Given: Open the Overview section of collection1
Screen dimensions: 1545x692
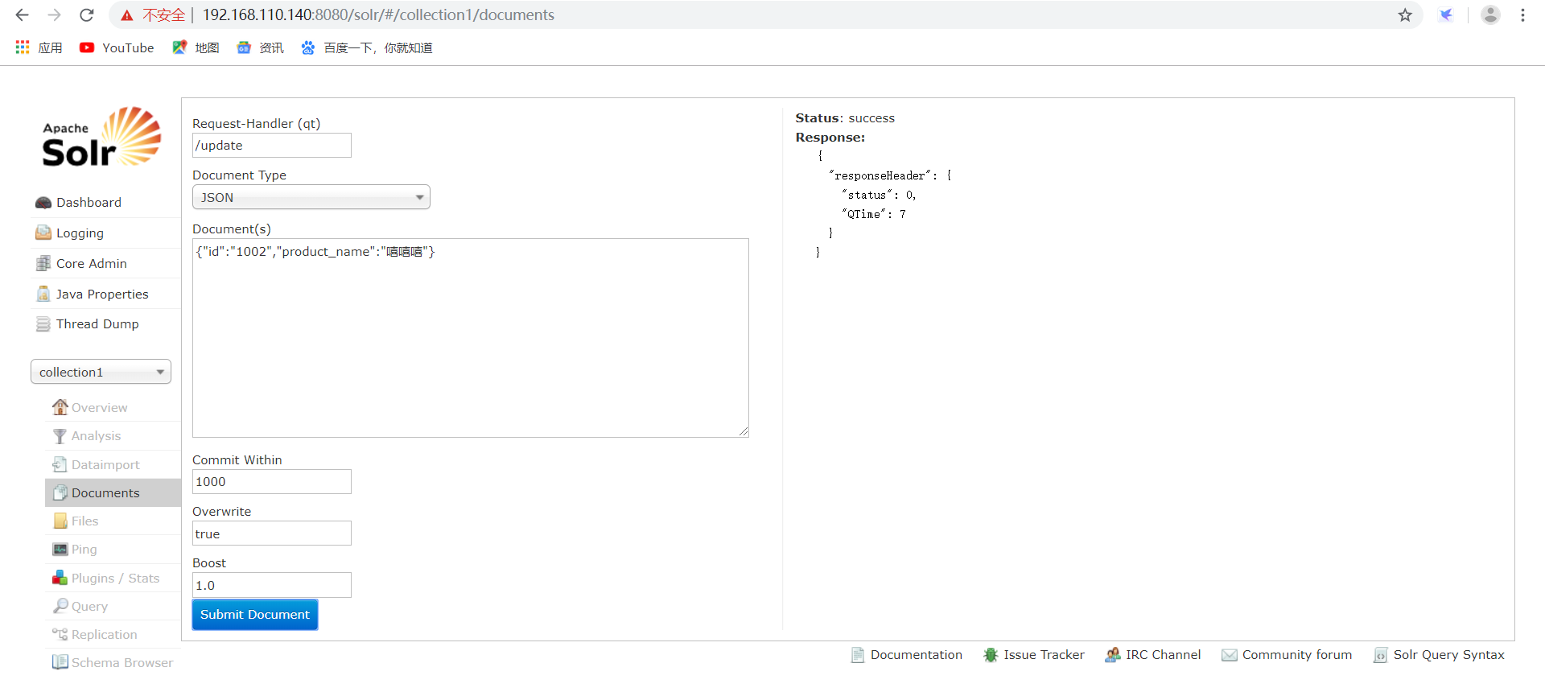Looking at the screenshot, I should 99,408.
